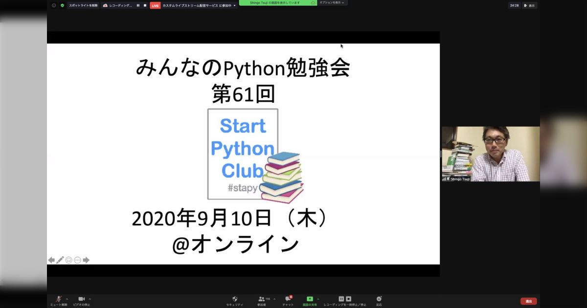Open the video options chevron
This screenshot has height=308, width=587.
click(x=89, y=298)
